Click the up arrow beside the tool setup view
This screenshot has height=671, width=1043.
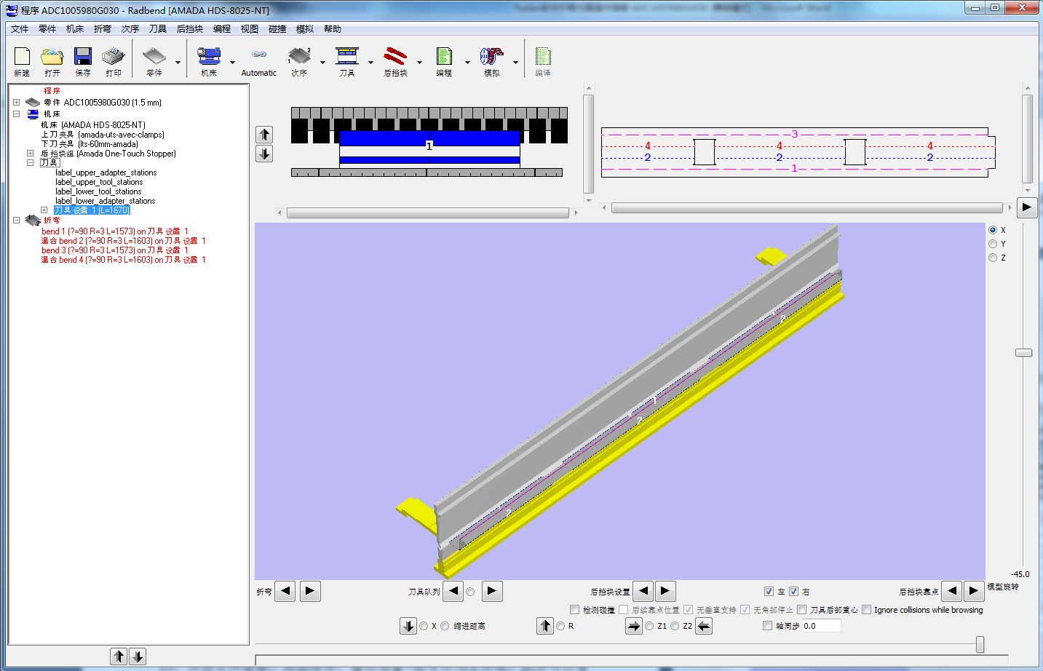pyautogui.click(x=264, y=135)
